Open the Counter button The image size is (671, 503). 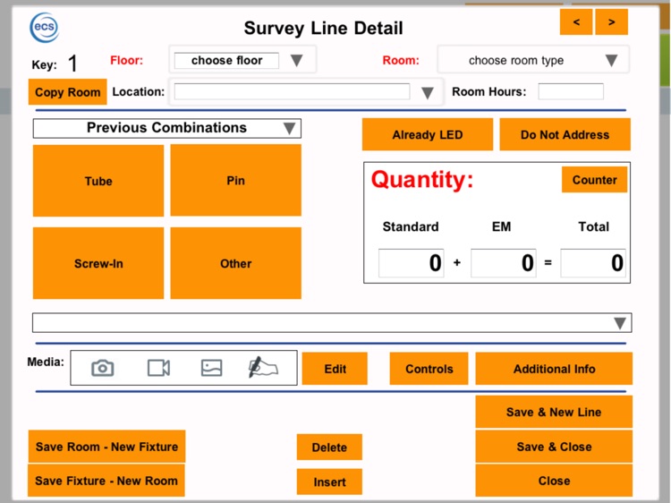(x=594, y=180)
